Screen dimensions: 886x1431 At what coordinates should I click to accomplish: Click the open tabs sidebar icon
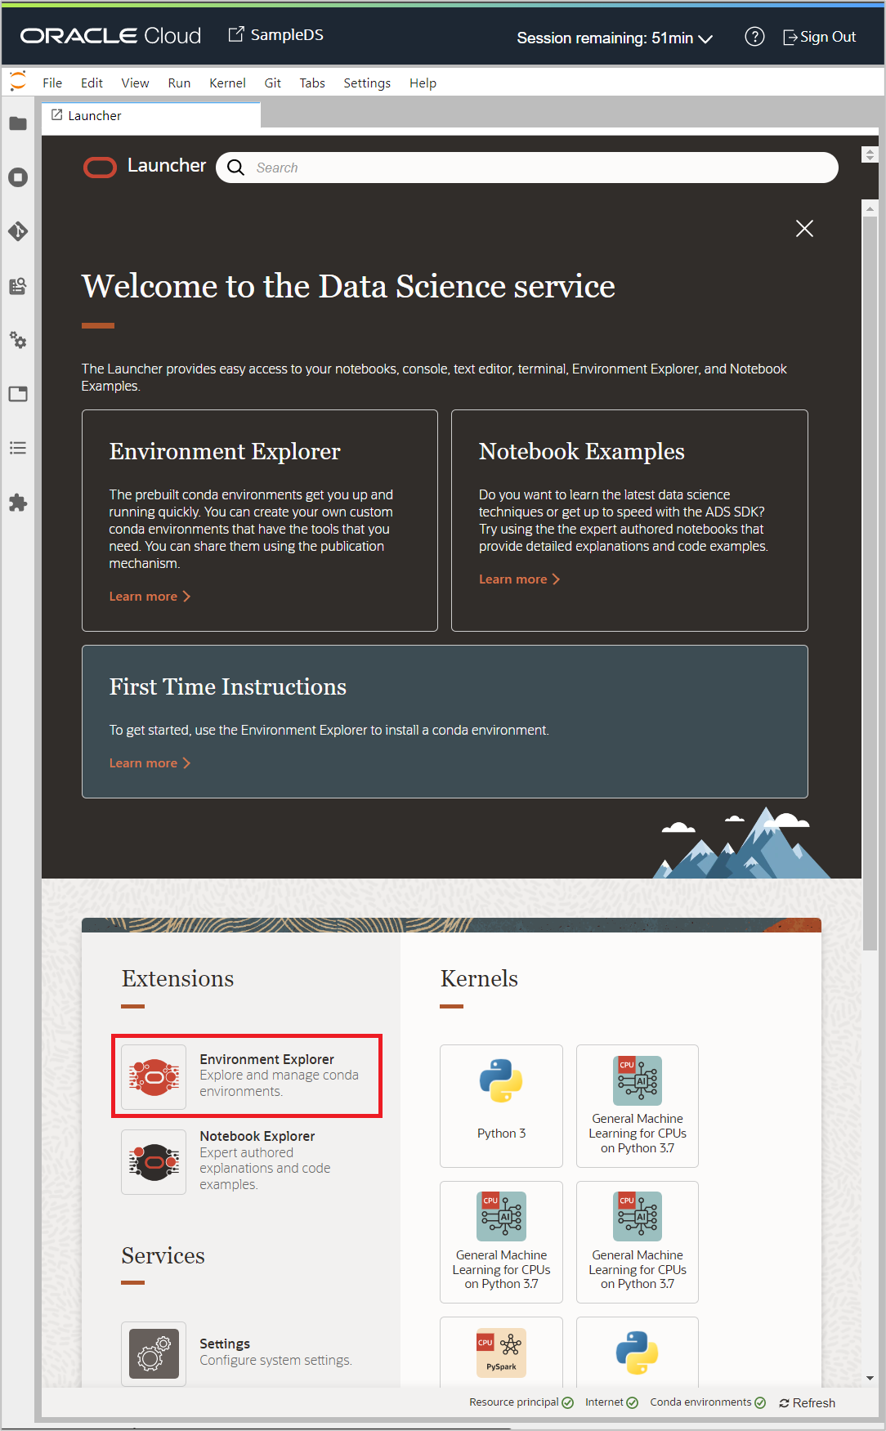[18, 394]
